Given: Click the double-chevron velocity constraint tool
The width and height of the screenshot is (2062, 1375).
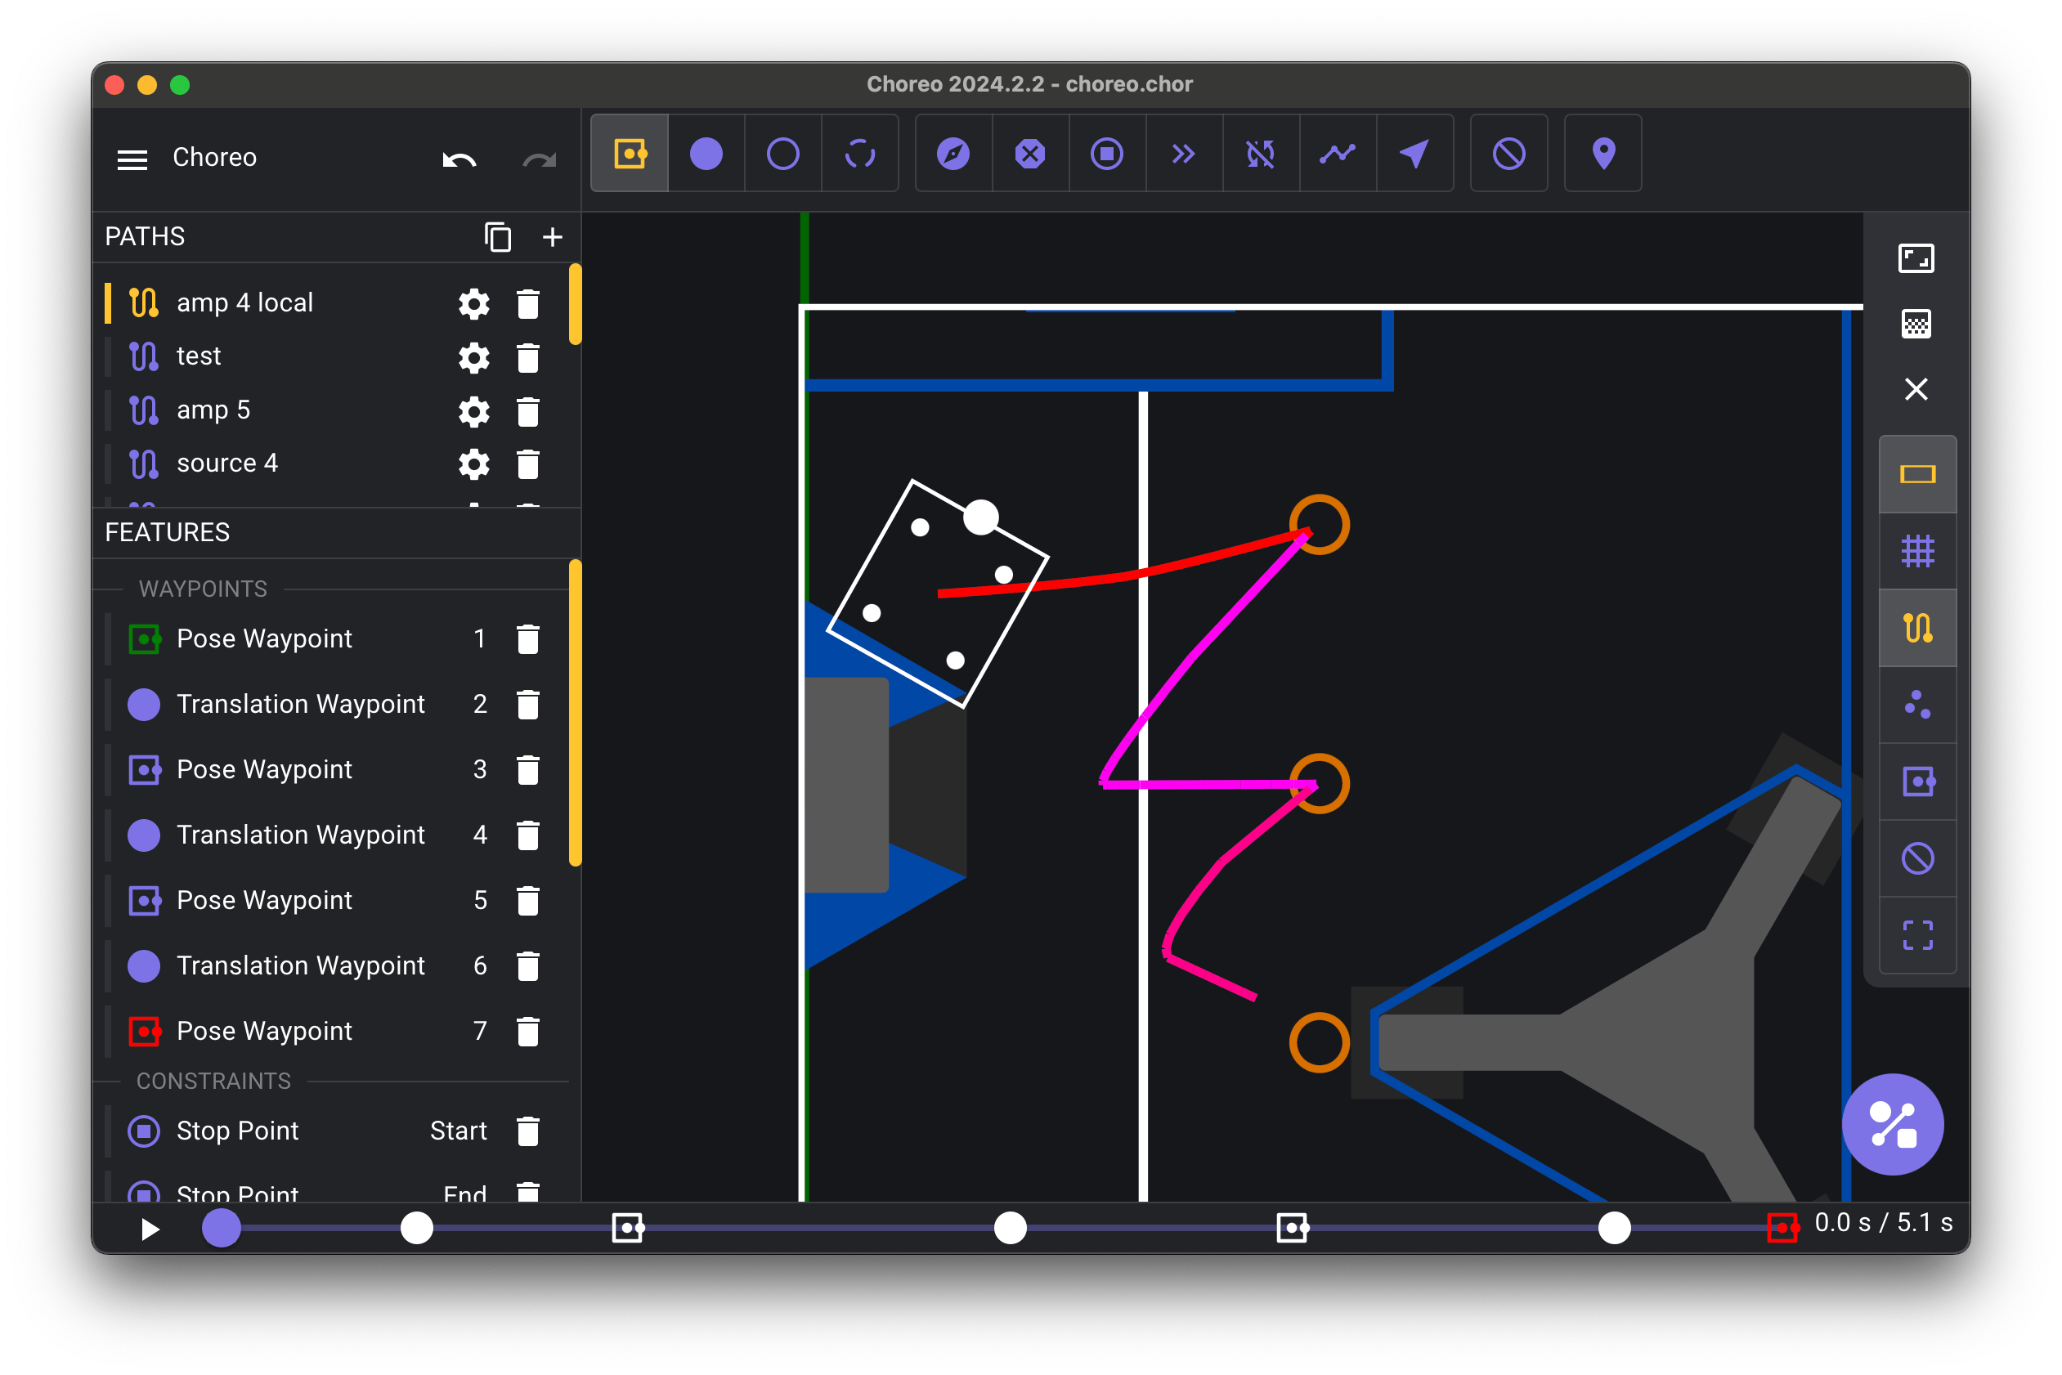Looking at the screenshot, I should click(1183, 155).
